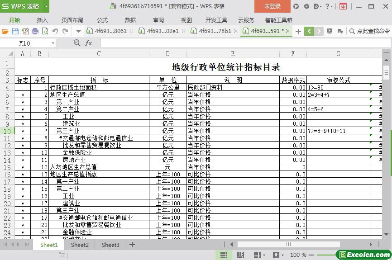Click the hexagon settings icon in title bar
This screenshot has height=260, width=392.
[306, 6]
